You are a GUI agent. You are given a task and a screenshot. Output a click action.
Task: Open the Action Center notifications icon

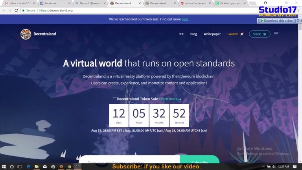pyautogui.click(x=295, y=166)
